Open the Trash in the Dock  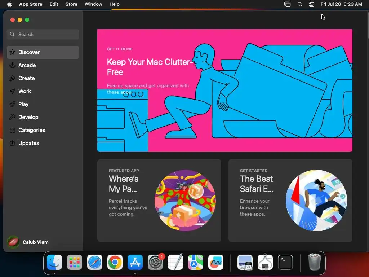tap(314, 262)
